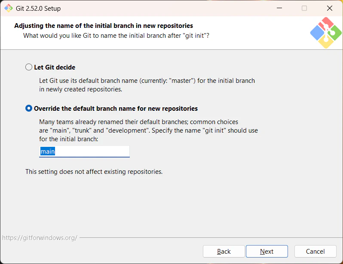Close the Git Setup window
This screenshot has width=343, height=264.
329,8
